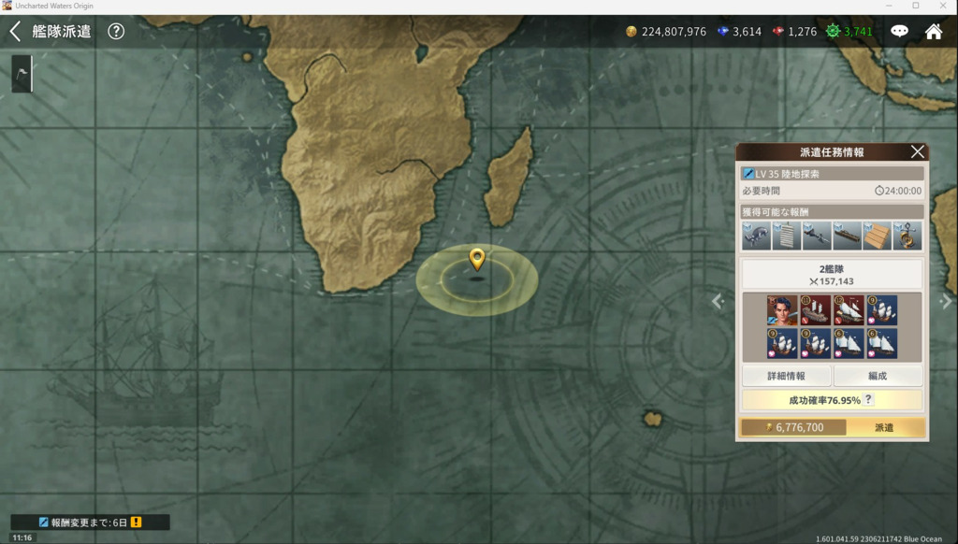This screenshot has width=958, height=544.
Task: Click the green gear currency icon
Action: pyautogui.click(x=833, y=31)
